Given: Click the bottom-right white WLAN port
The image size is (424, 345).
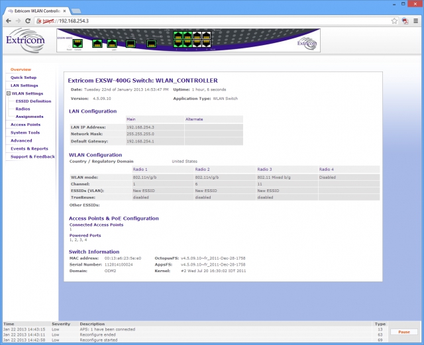Looking at the screenshot, I should pos(206,43).
